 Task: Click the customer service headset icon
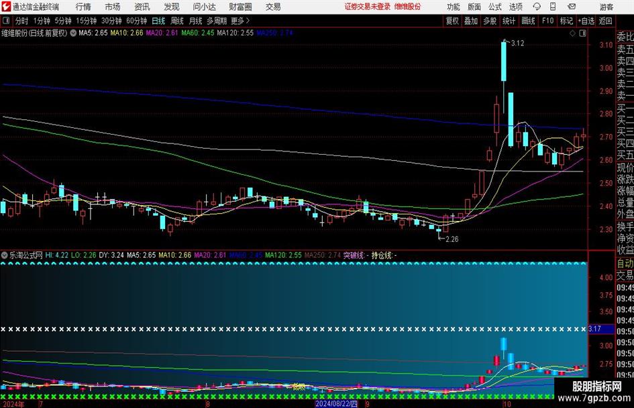click(x=537, y=7)
